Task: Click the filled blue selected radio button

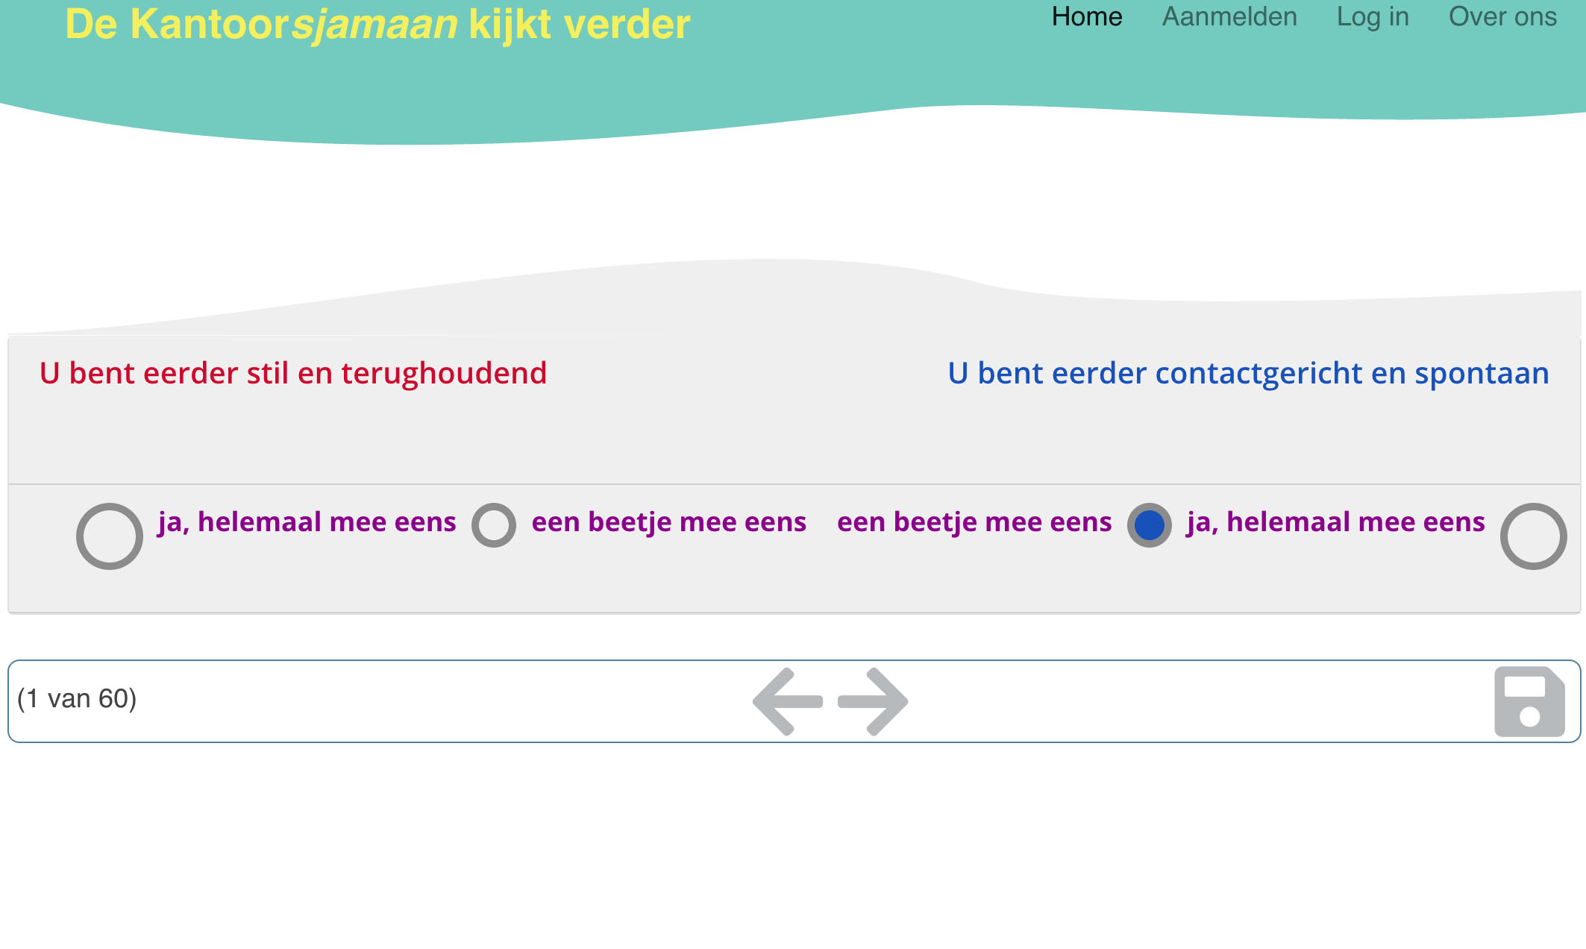Action: coord(1149,524)
